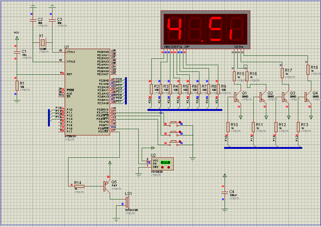Click resistor R18 on the right
The image size is (321, 227).
(x=308, y=70)
